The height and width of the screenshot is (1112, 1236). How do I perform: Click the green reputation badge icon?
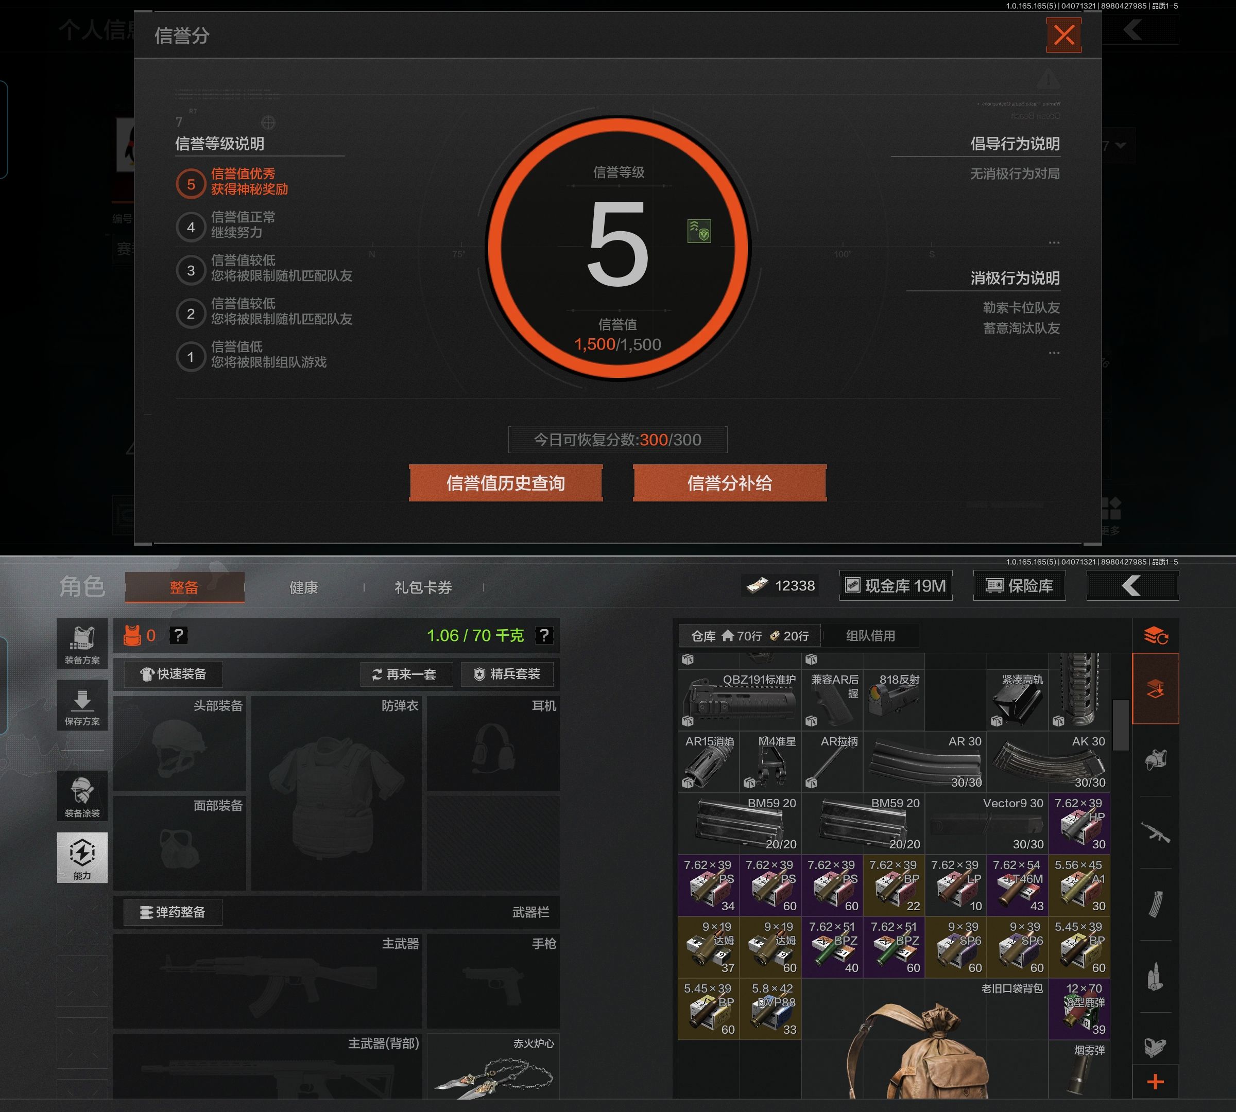[699, 232]
